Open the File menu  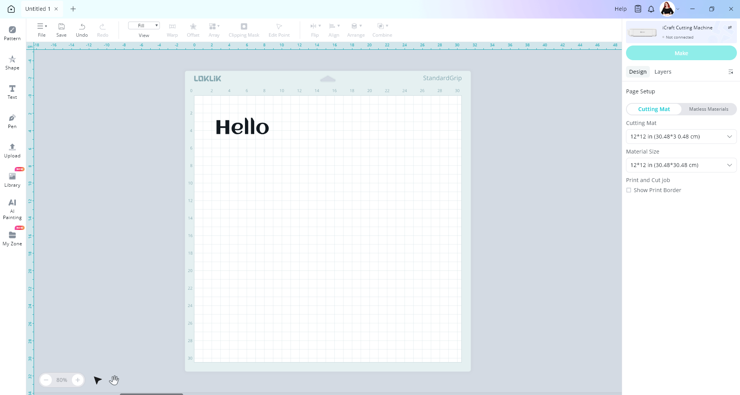click(42, 30)
